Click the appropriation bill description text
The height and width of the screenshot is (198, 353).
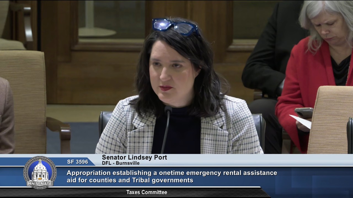click(172, 177)
